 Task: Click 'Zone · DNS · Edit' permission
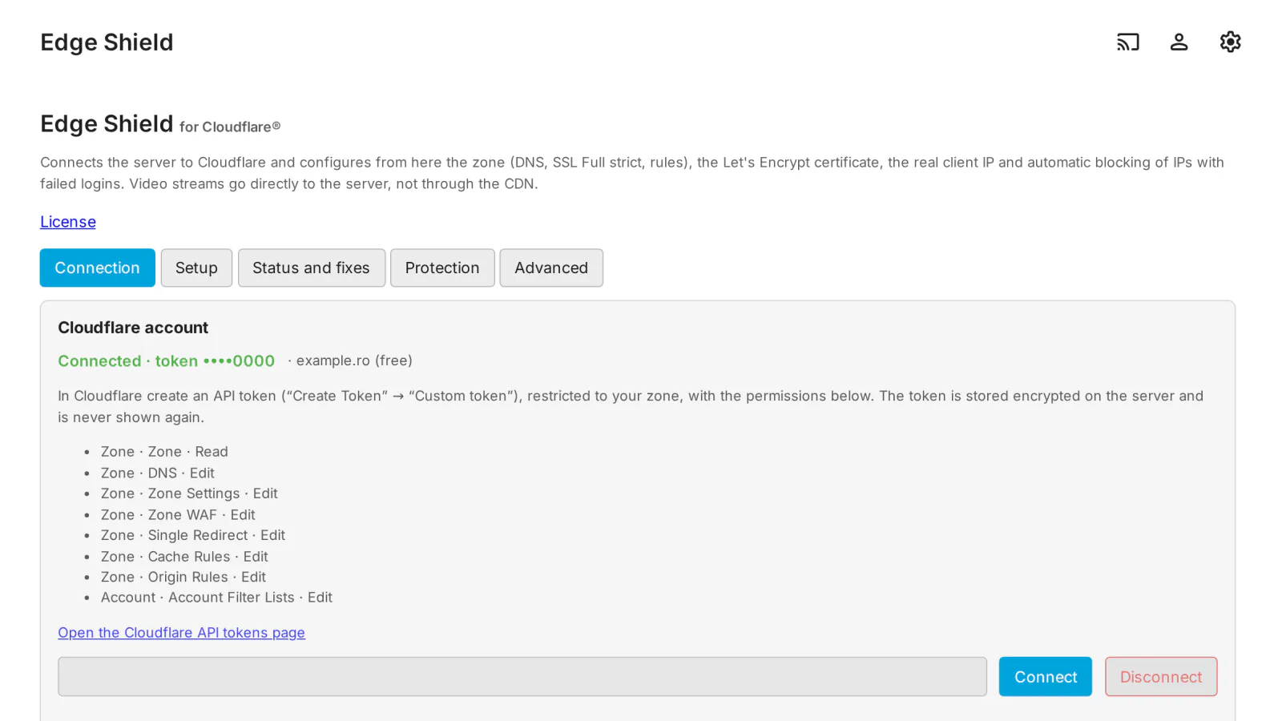tap(158, 473)
